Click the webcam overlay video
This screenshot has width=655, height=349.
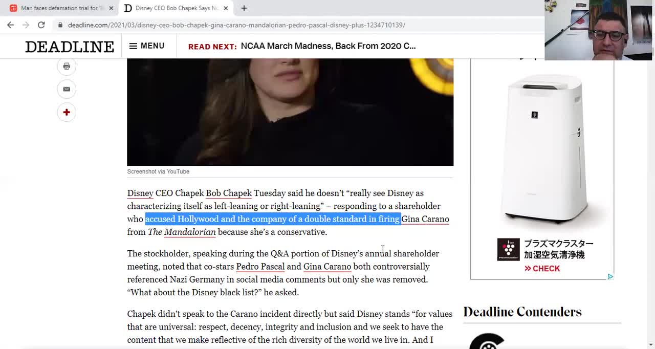pos(598,30)
